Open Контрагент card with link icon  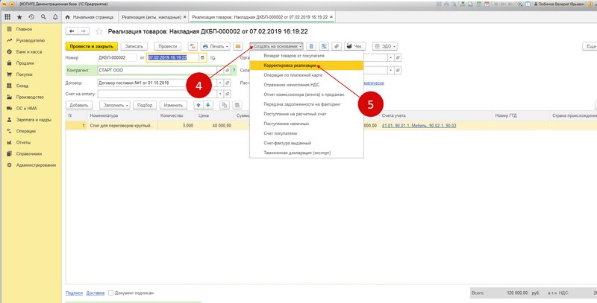coord(228,70)
